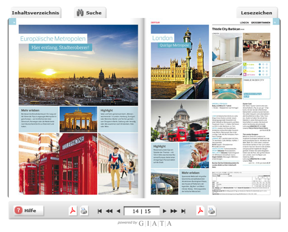288x232 pixels.
Task: Click the GIATA logo
Action: [155, 223]
